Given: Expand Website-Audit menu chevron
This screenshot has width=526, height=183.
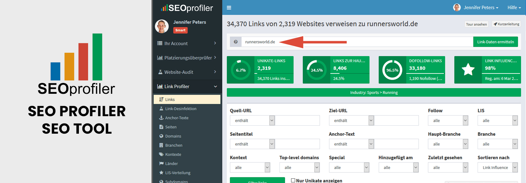Looking at the screenshot, I should pos(215,72).
